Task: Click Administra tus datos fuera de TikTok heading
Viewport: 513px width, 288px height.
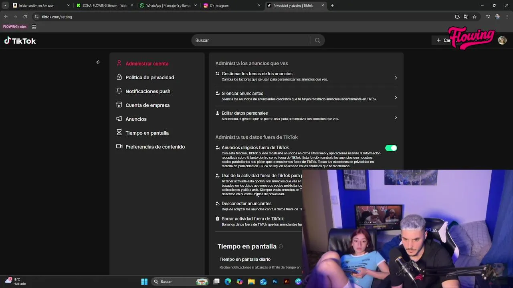Action: click(256, 137)
